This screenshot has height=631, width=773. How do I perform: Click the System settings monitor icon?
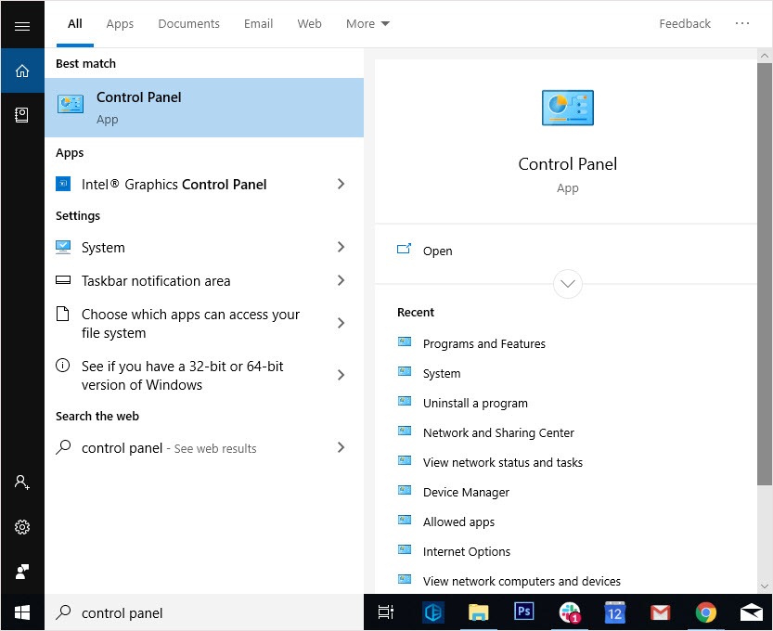[x=63, y=247]
